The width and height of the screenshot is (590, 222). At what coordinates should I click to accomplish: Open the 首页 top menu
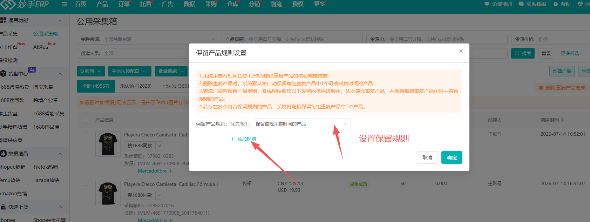[81, 4]
